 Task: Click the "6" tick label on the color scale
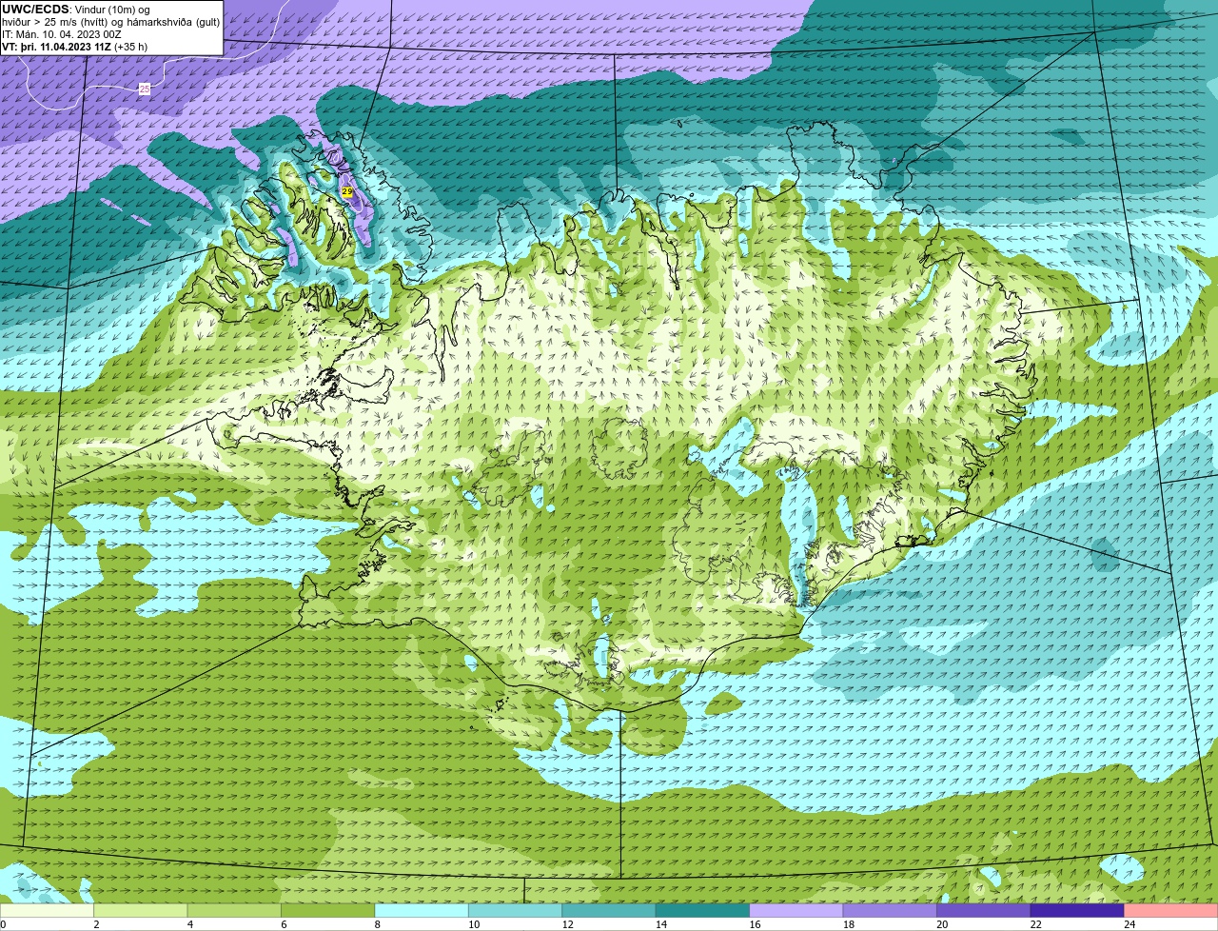point(284,924)
